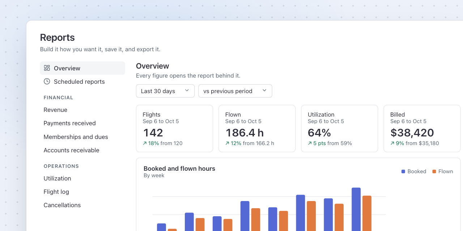This screenshot has width=463, height=231.
Task: Click the Flown legend label
Action: (446, 171)
